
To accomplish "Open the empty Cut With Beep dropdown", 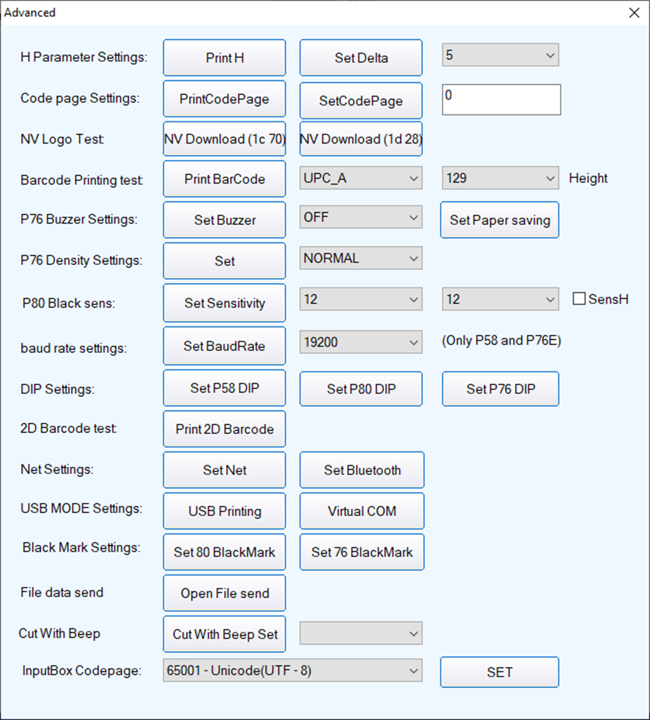I will [x=361, y=633].
